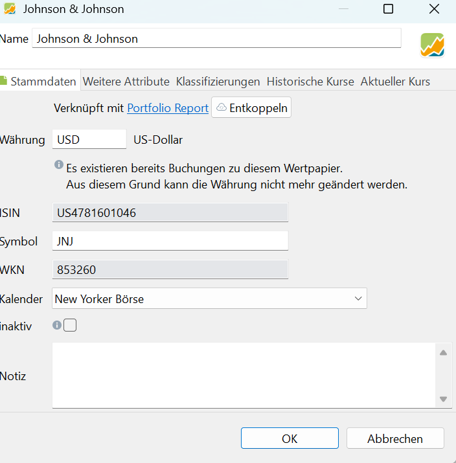This screenshot has height=463, width=456.
Task: Click the Symbol field JNJ
Action: tap(170, 241)
